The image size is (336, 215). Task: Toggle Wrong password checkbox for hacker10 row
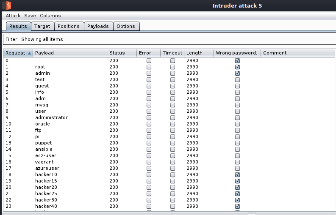(x=237, y=174)
